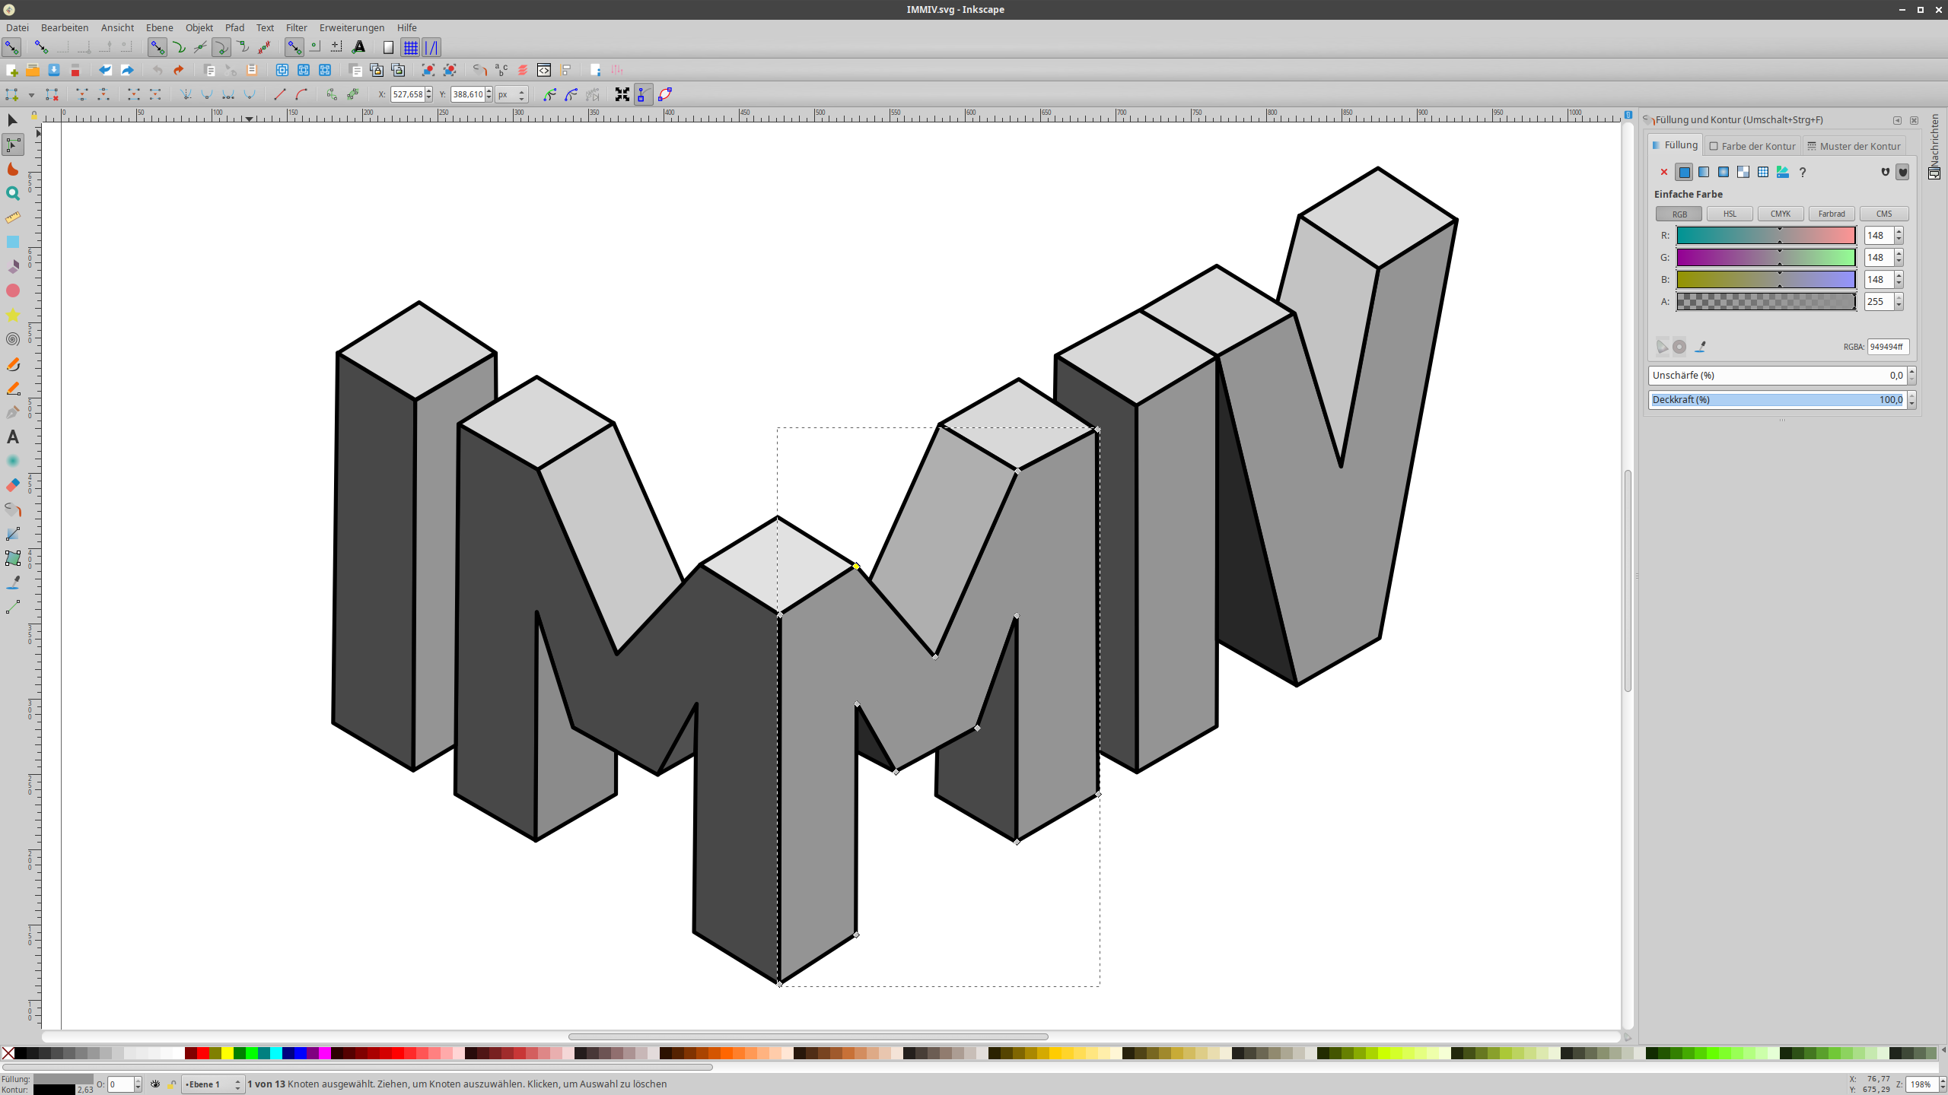1948x1095 pixels.
Task: Select the Text tool
Action: coord(12,437)
